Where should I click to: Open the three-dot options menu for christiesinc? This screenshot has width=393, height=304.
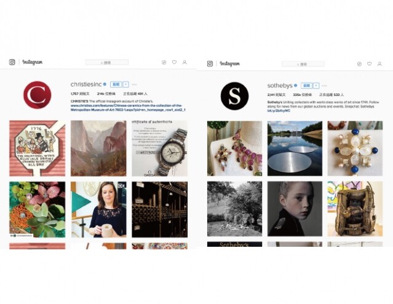tap(134, 84)
